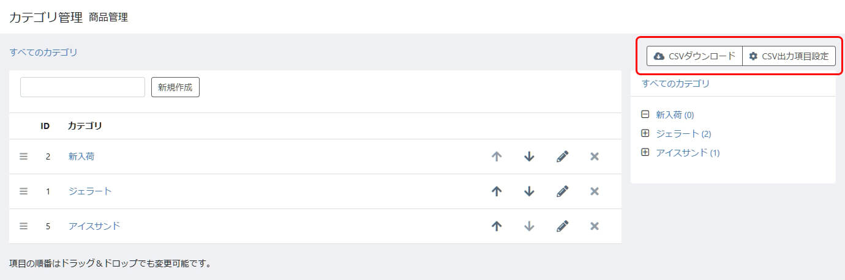Grab the drag handle for ジェラート row

pyautogui.click(x=24, y=191)
